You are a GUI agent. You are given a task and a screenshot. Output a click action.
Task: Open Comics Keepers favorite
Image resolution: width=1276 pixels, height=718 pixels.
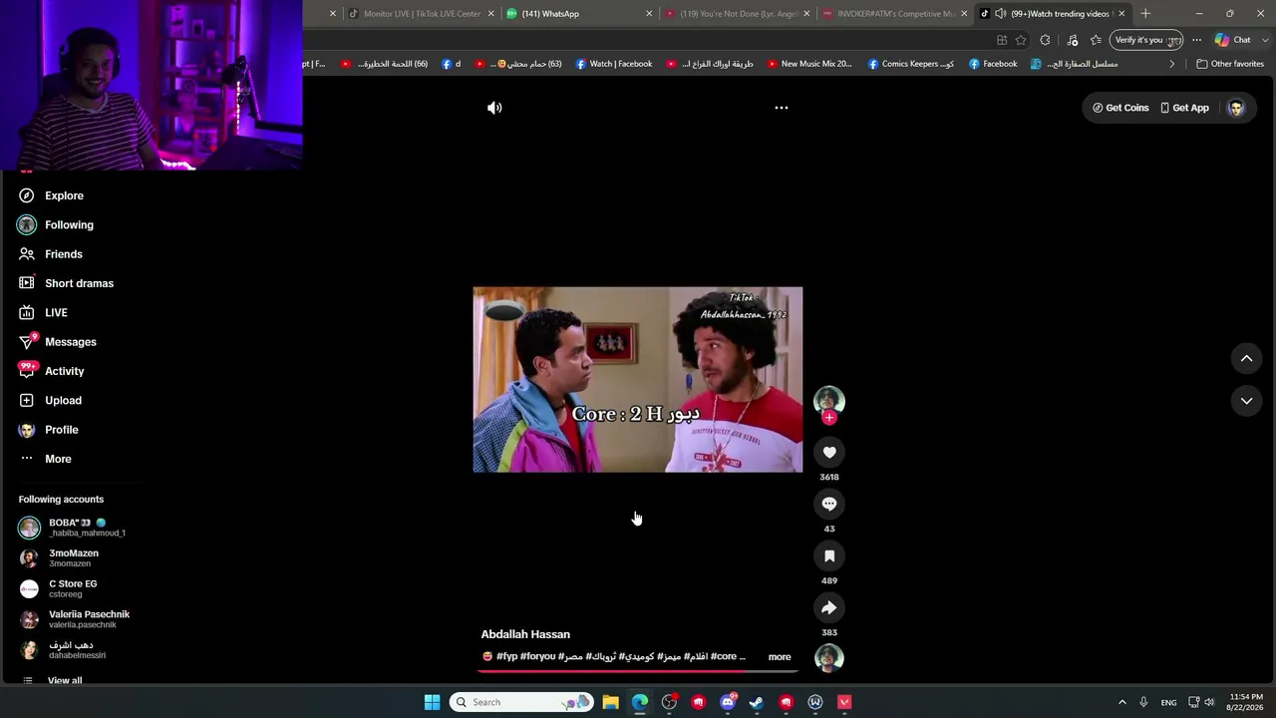tap(910, 64)
